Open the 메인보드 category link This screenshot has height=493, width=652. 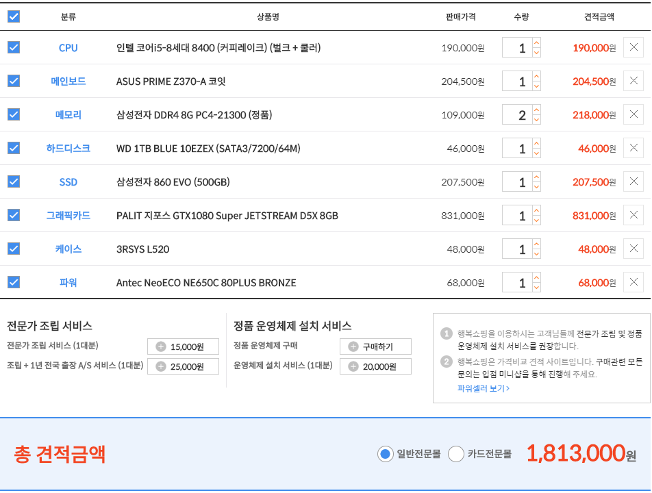click(68, 81)
